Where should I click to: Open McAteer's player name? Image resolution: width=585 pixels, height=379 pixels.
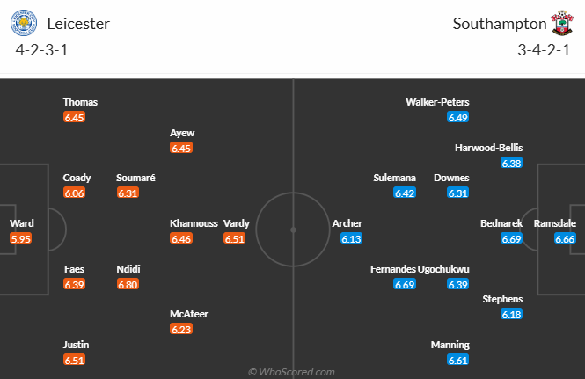189,314
